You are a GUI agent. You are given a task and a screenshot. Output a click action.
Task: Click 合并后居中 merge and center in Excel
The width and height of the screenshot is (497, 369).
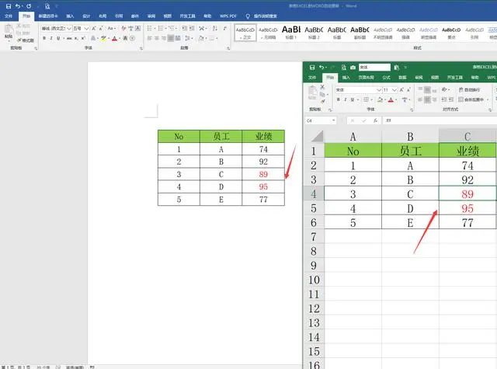coord(474,99)
